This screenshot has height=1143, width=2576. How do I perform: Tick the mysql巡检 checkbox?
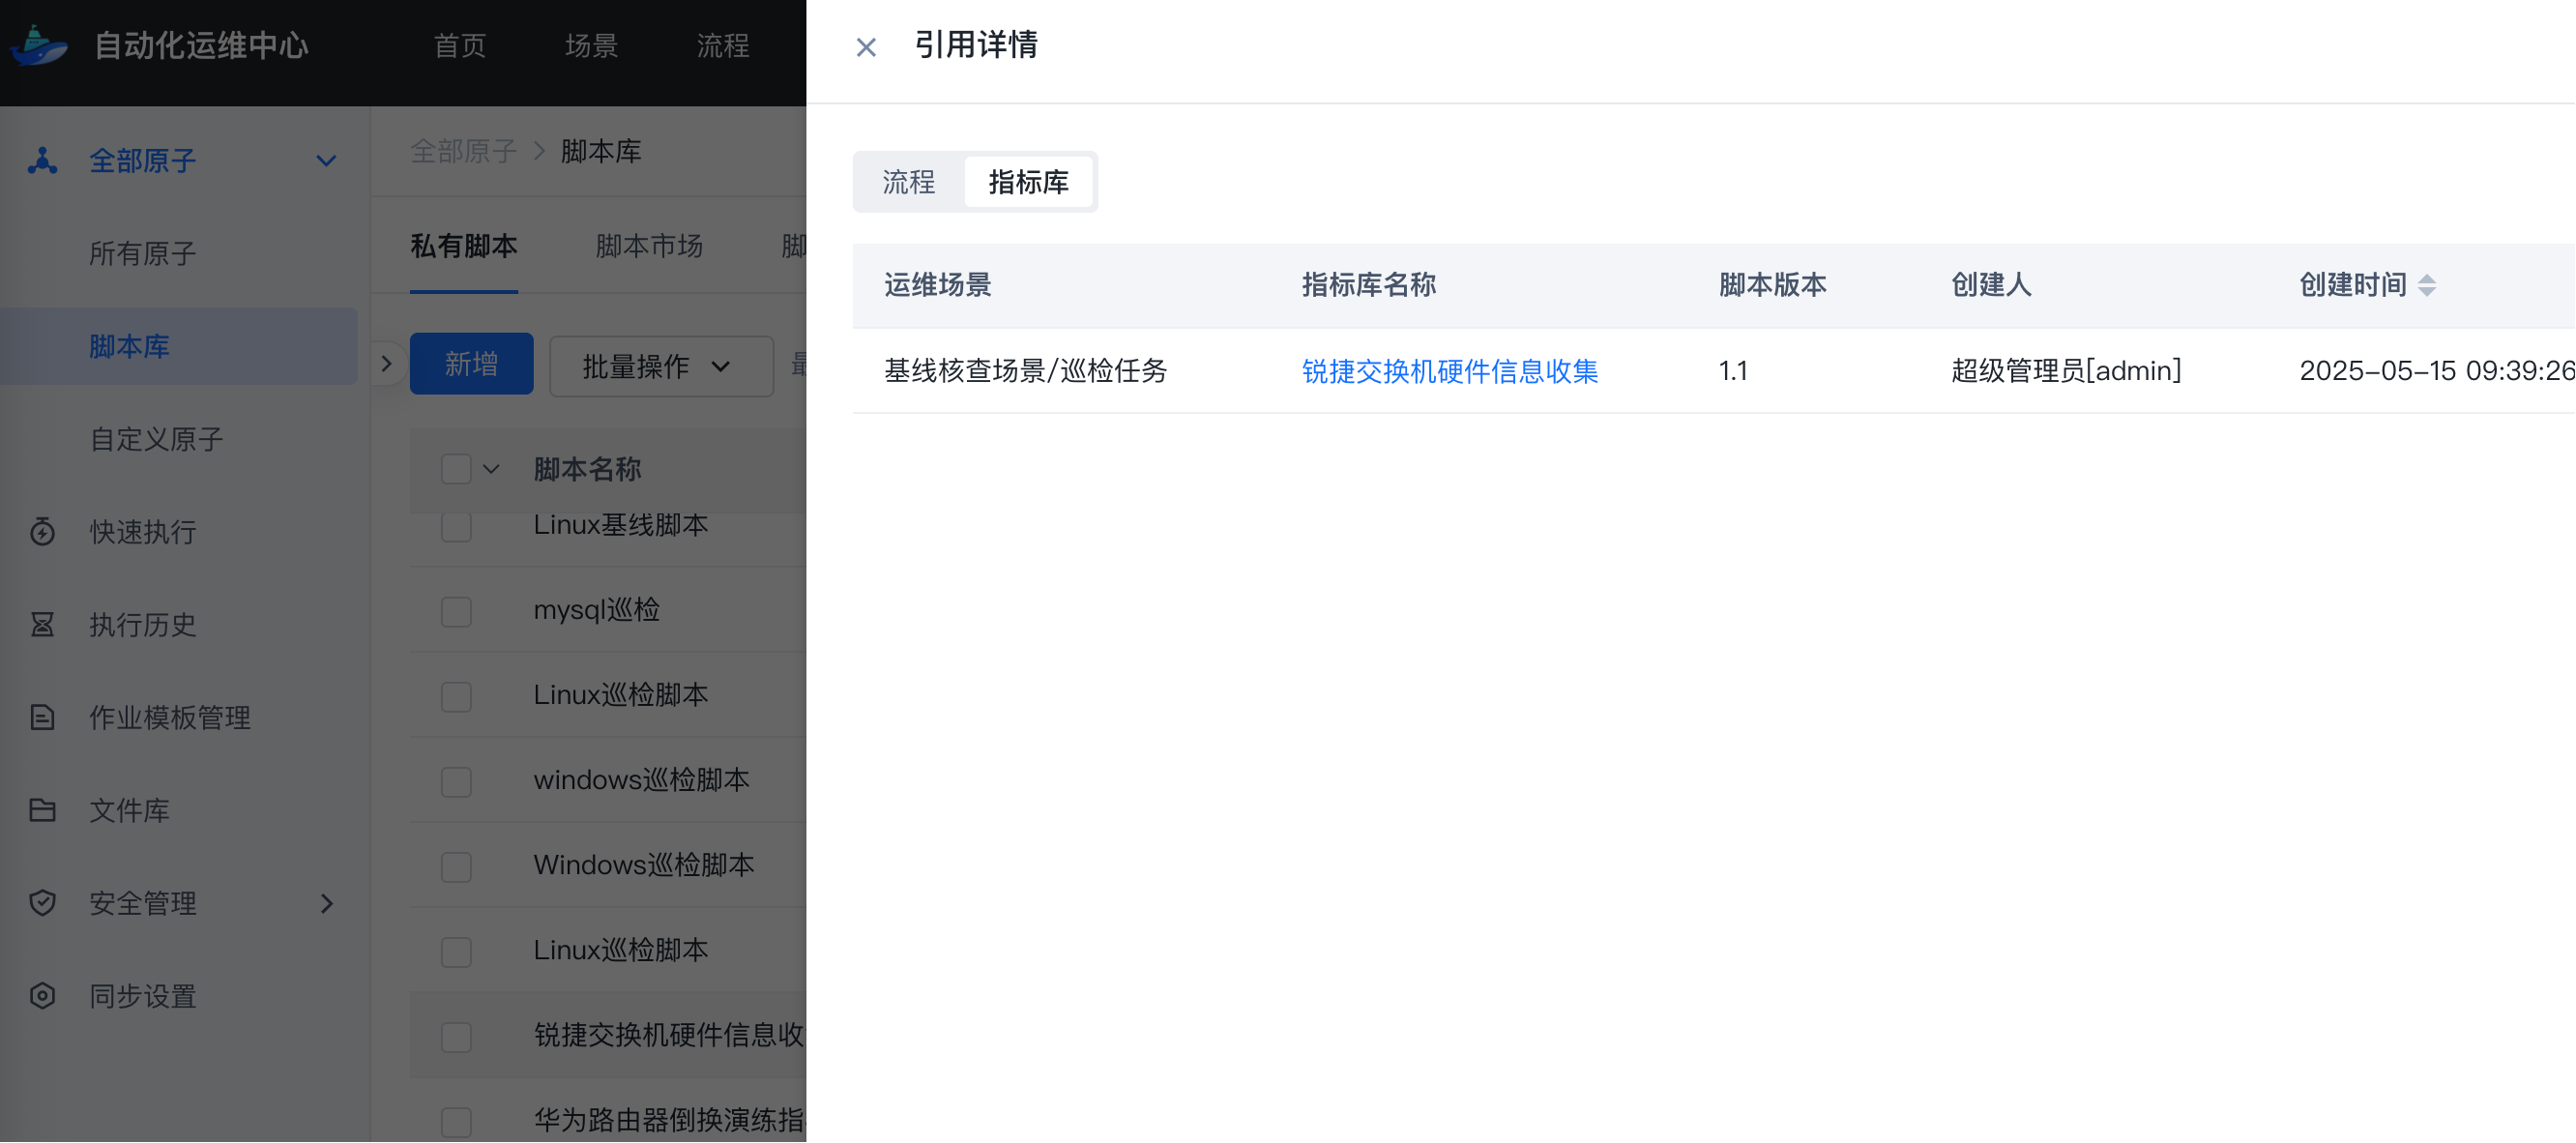[x=456, y=611]
